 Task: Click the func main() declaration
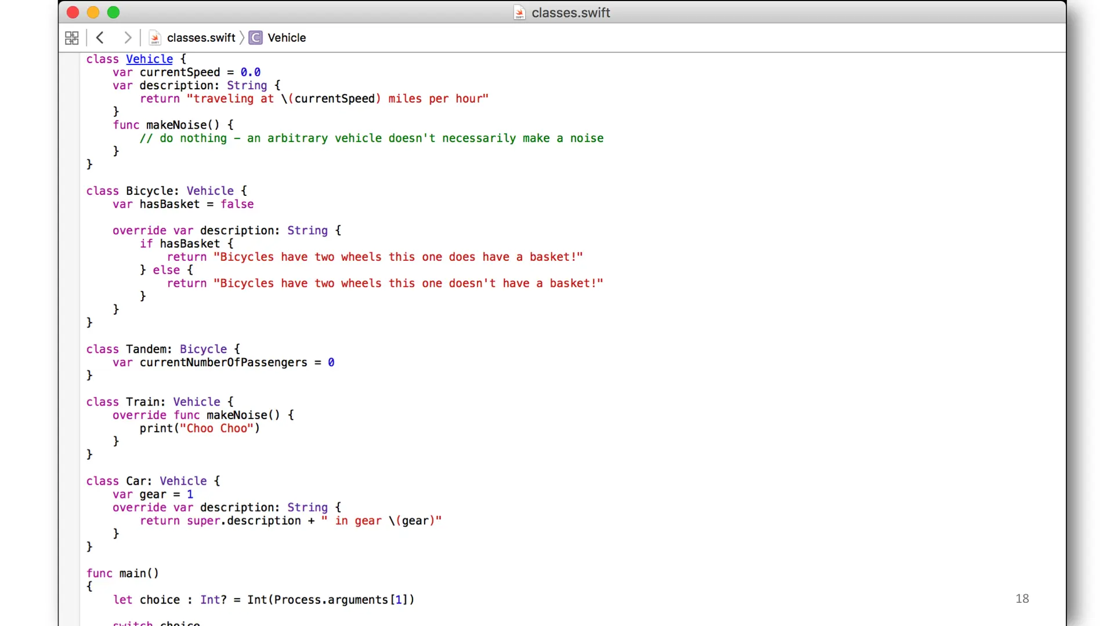122,573
